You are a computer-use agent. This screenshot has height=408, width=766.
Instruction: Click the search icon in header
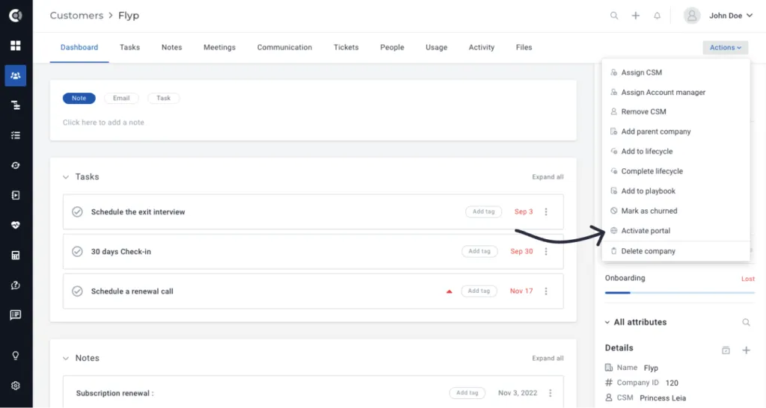click(614, 16)
